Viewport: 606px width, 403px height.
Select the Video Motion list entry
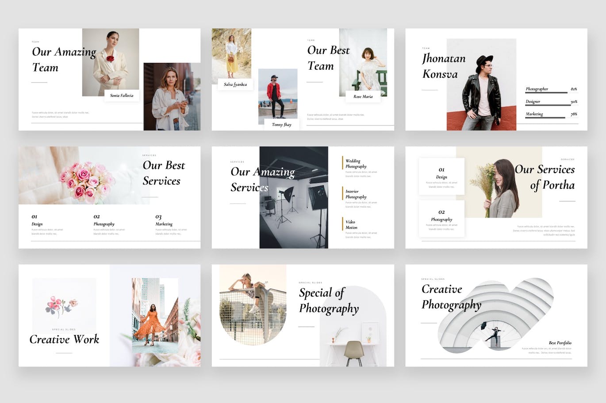pos(351,225)
